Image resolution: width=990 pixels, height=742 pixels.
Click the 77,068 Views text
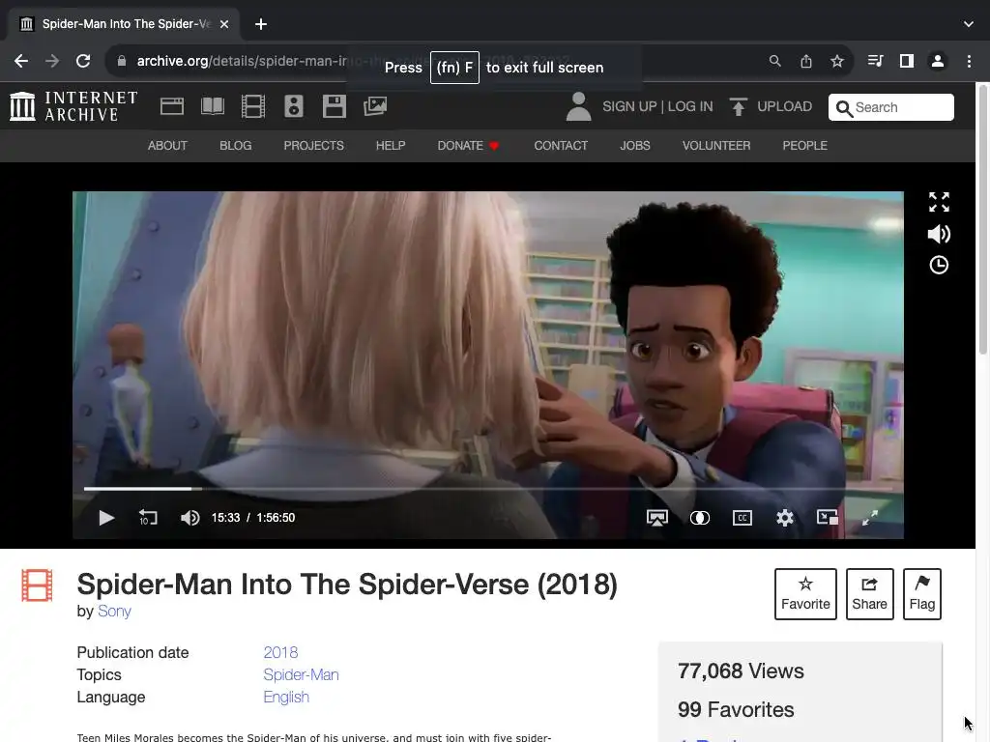point(741,671)
